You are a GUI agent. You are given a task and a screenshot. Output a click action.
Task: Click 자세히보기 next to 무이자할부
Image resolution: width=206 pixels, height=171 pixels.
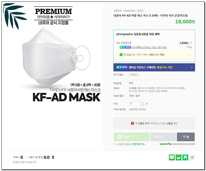tap(134, 75)
